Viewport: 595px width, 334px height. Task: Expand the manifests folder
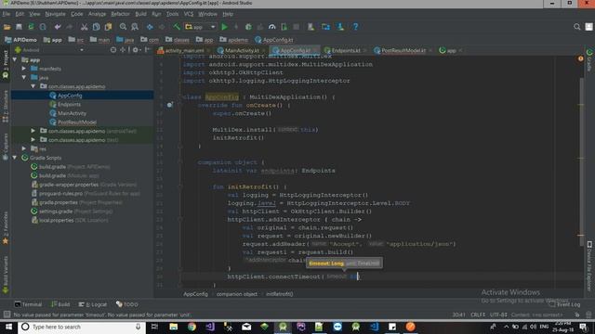point(24,69)
